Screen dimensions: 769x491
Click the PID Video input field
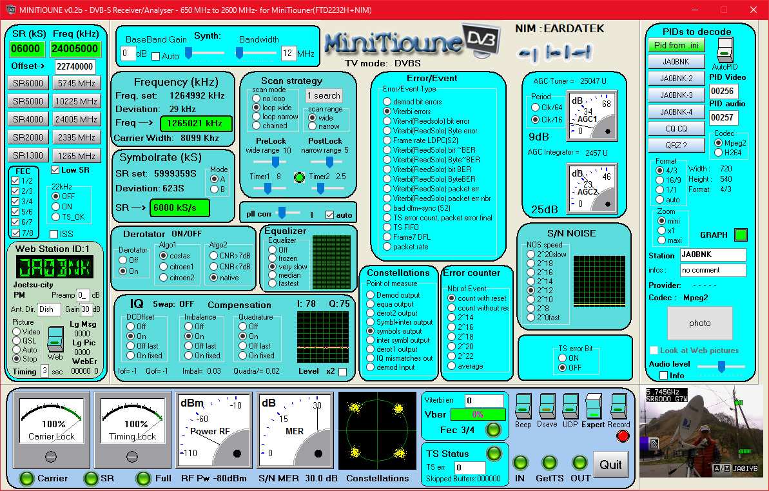click(x=723, y=91)
